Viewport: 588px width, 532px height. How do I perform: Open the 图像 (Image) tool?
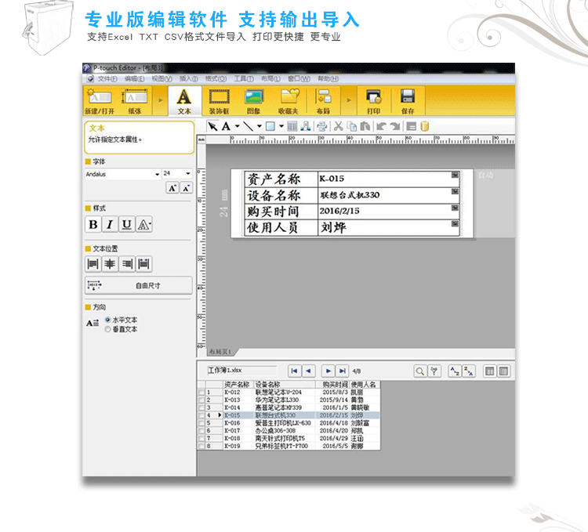[253, 101]
